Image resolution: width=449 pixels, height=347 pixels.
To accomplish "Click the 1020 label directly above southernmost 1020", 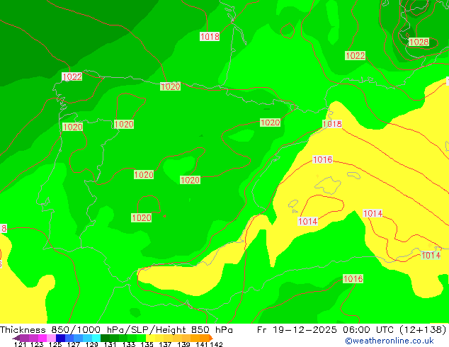I will click(x=144, y=174).
